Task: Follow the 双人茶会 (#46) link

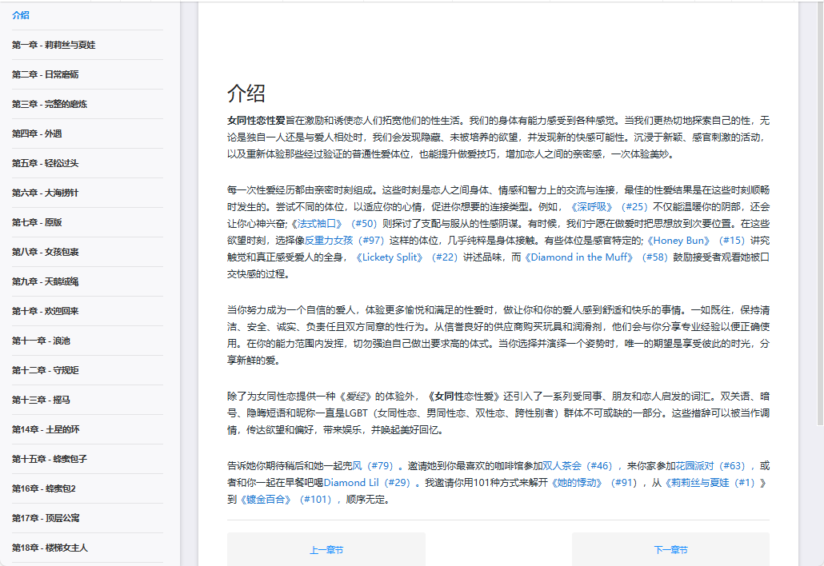Action: 577,465
